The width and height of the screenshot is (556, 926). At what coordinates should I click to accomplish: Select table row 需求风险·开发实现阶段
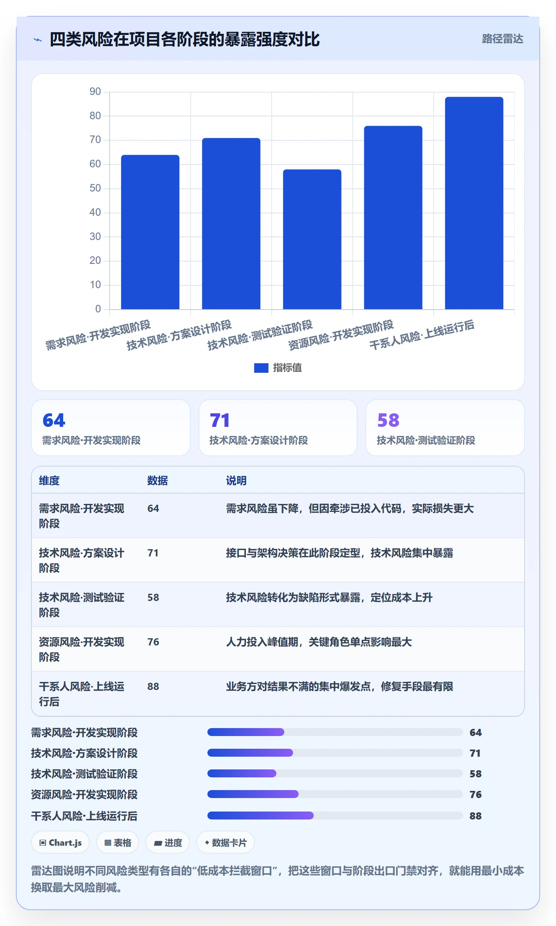(x=278, y=516)
